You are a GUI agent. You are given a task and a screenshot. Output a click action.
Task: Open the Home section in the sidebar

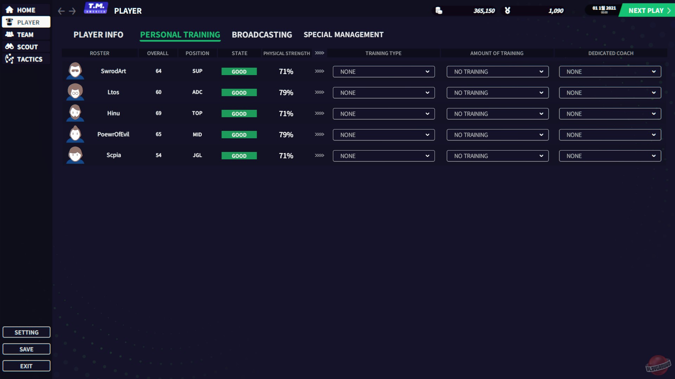[26, 10]
